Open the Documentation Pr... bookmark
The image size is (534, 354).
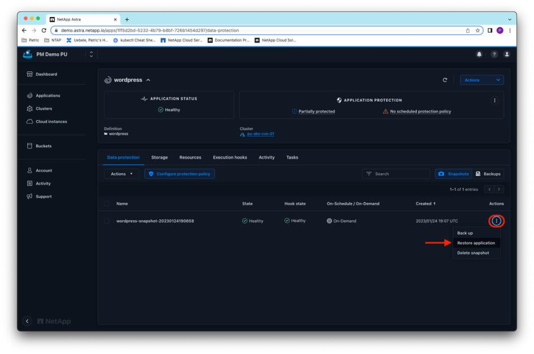[229, 40]
